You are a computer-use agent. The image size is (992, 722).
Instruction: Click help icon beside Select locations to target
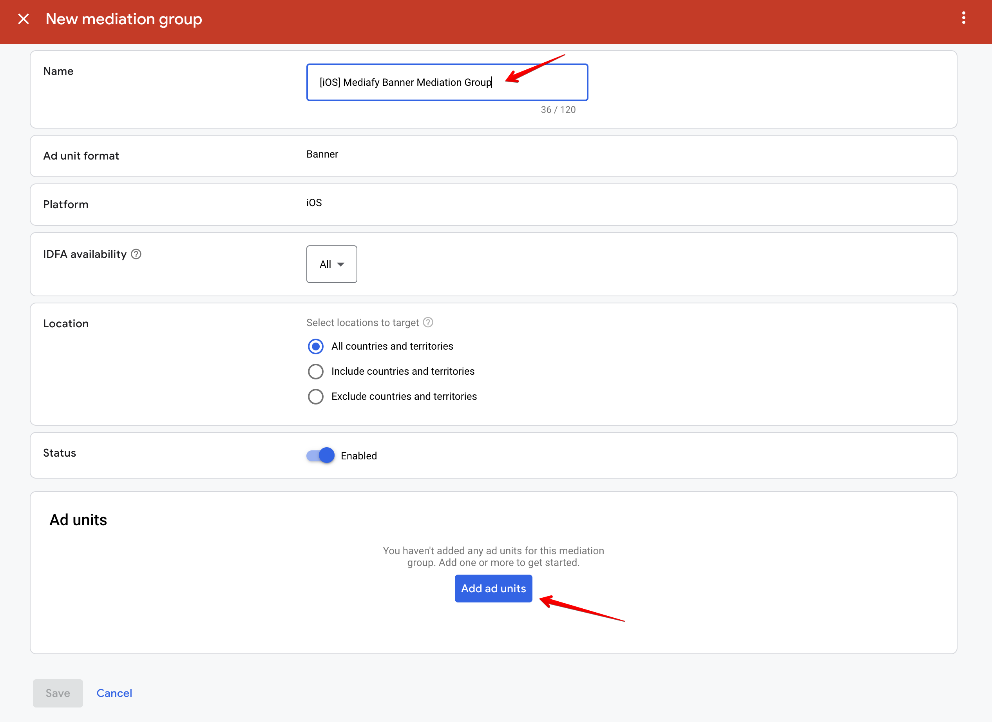pos(428,323)
